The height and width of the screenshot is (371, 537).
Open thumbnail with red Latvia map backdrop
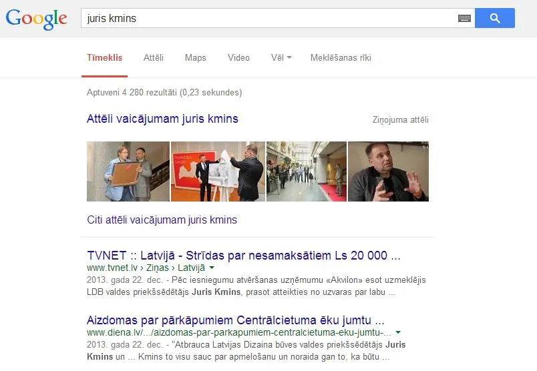(x=218, y=171)
